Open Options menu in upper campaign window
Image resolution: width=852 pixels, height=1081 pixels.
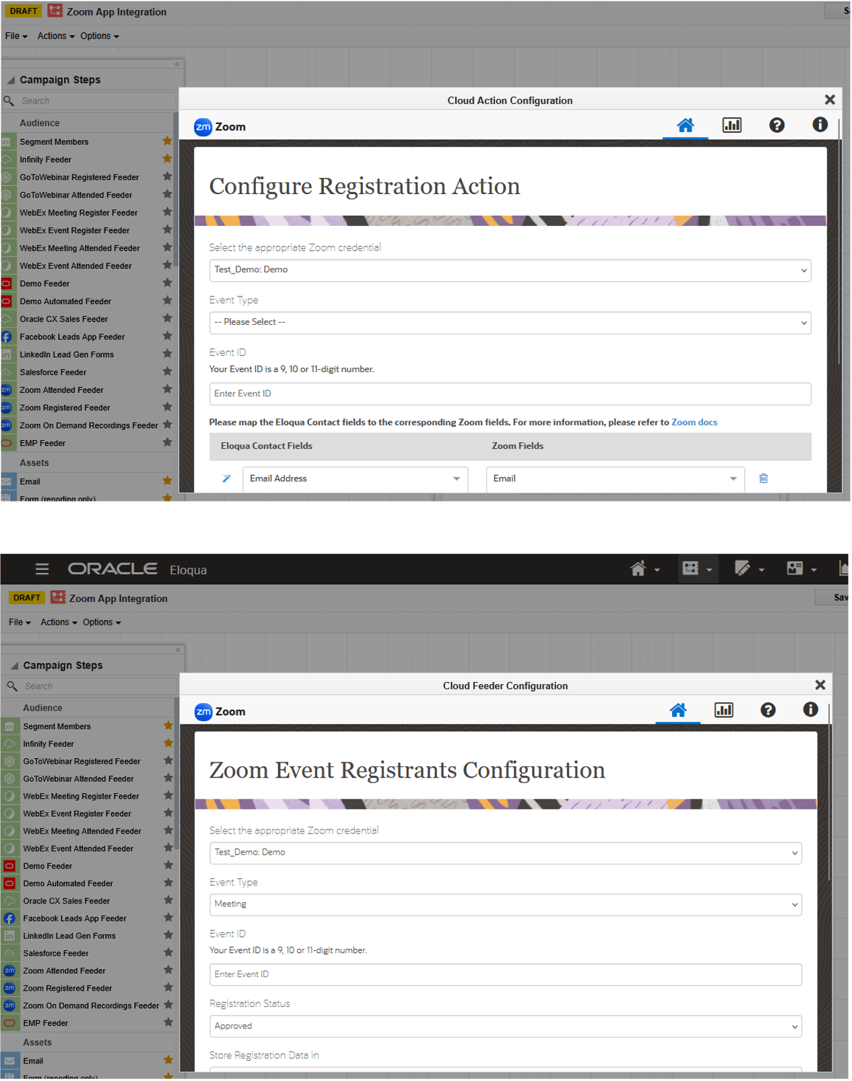tap(100, 36)
